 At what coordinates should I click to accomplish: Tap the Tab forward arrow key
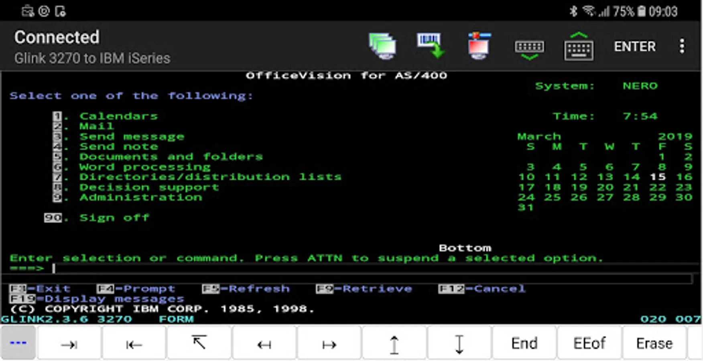(69, 343)
